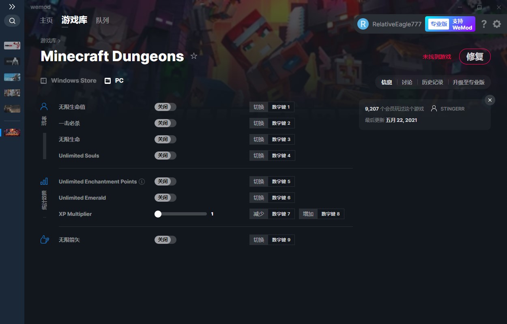Show info icon for Unlimited Enchantment Points
The width and height of the screenshot is (507, 324).
(x=142, y=181)
